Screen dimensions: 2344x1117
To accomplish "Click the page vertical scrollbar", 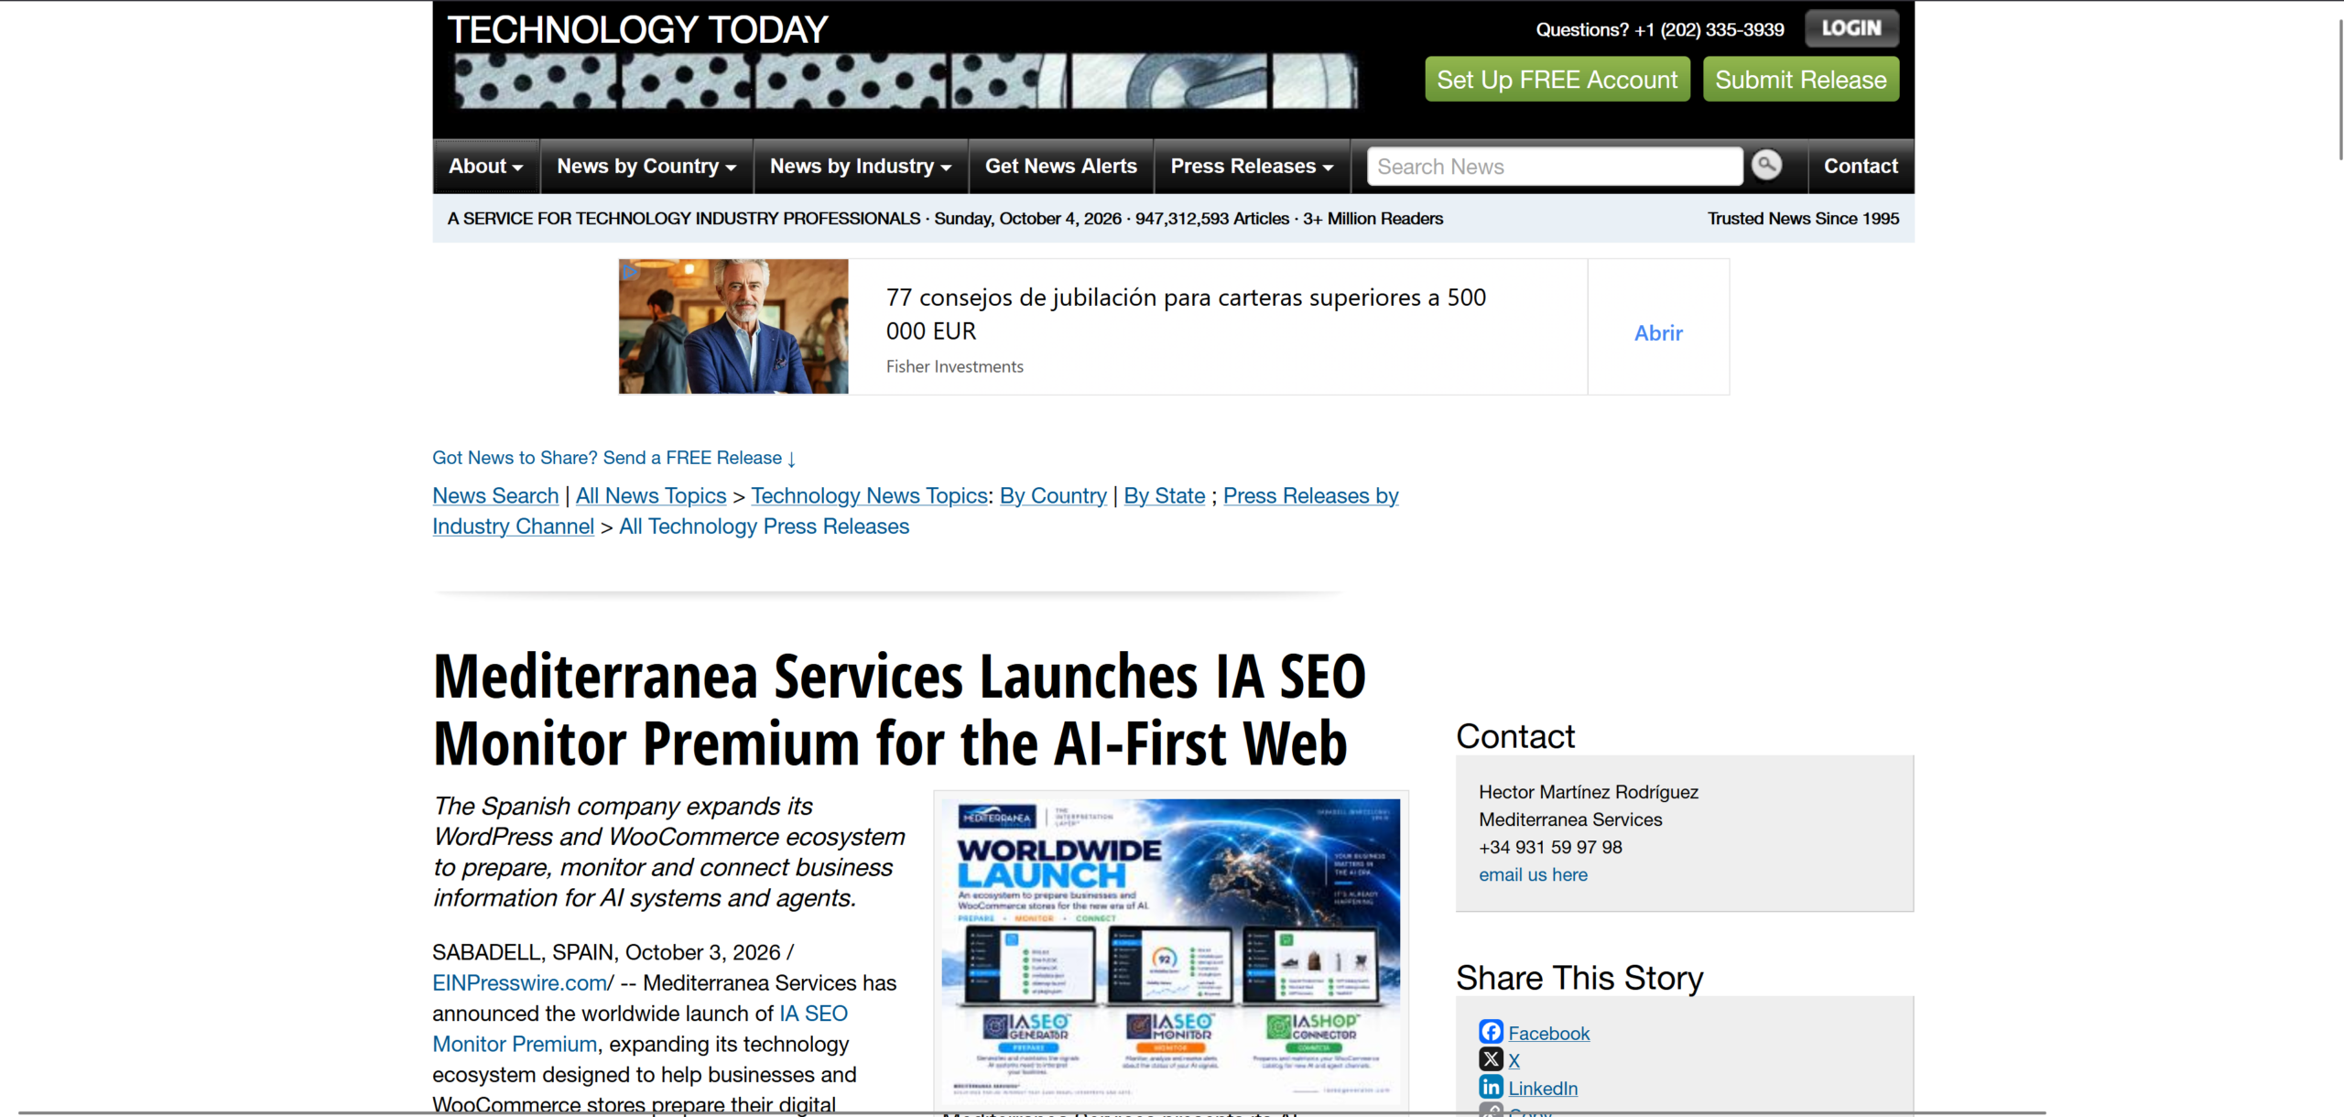I will (x=2339, y=88).
